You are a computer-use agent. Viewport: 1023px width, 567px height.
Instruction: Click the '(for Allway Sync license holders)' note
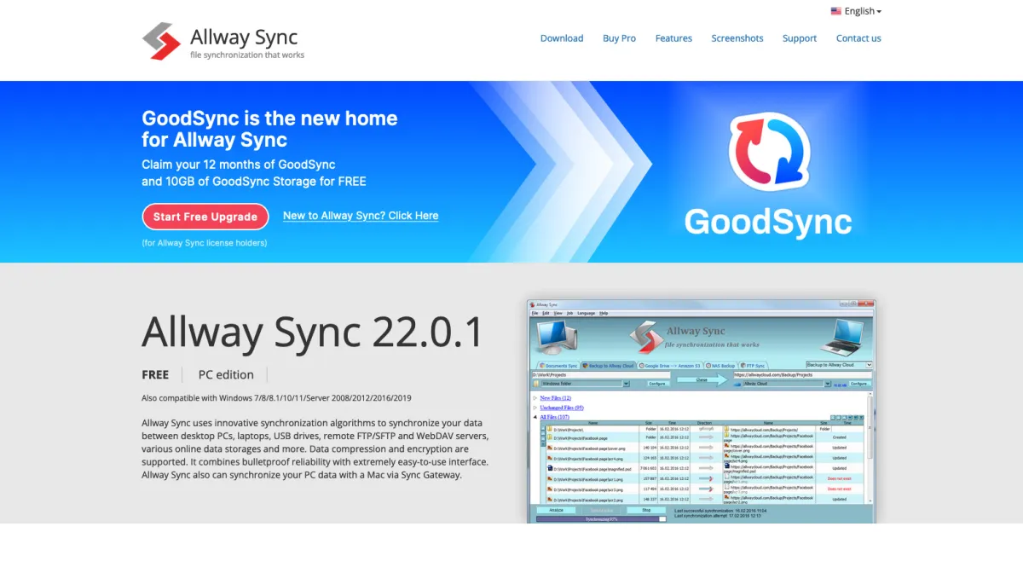click(205, 243)
